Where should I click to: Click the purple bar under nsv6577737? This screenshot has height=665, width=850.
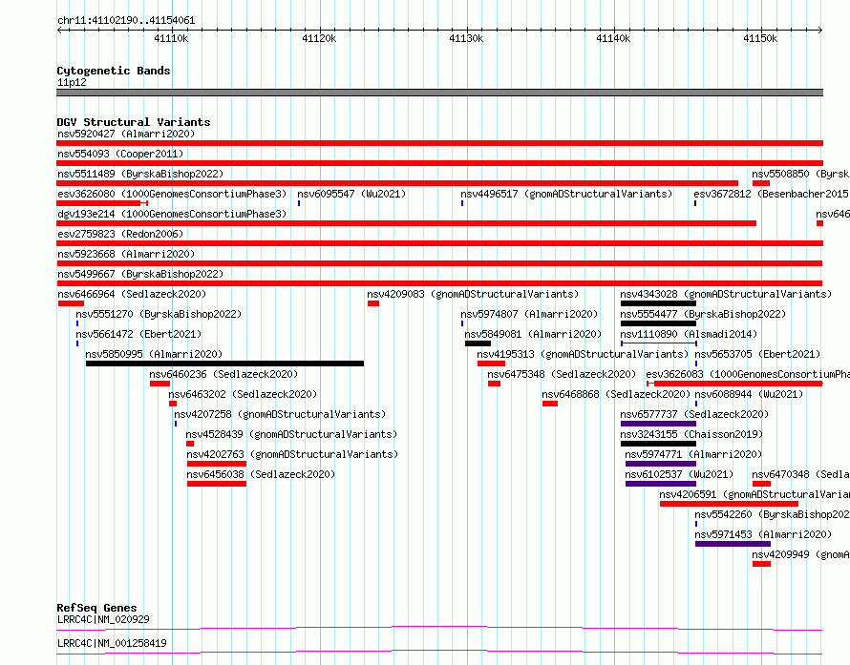(658, 424)
